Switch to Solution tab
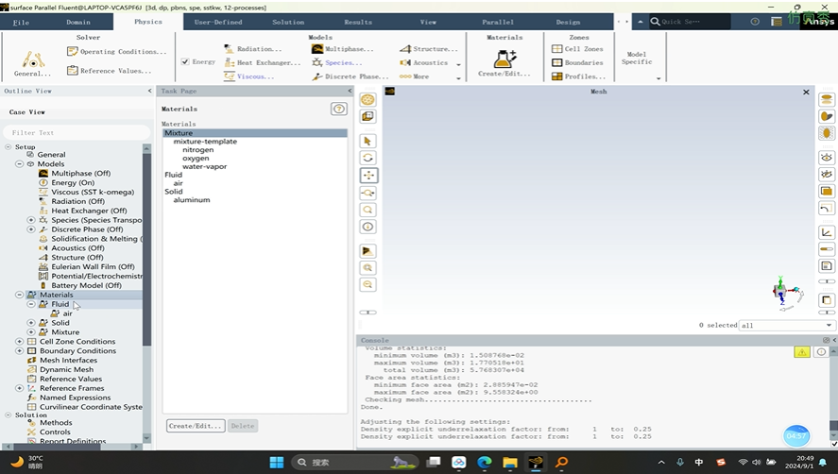This screenshot has height=474, width=838. pyautogui.click(x=288, y=22)
